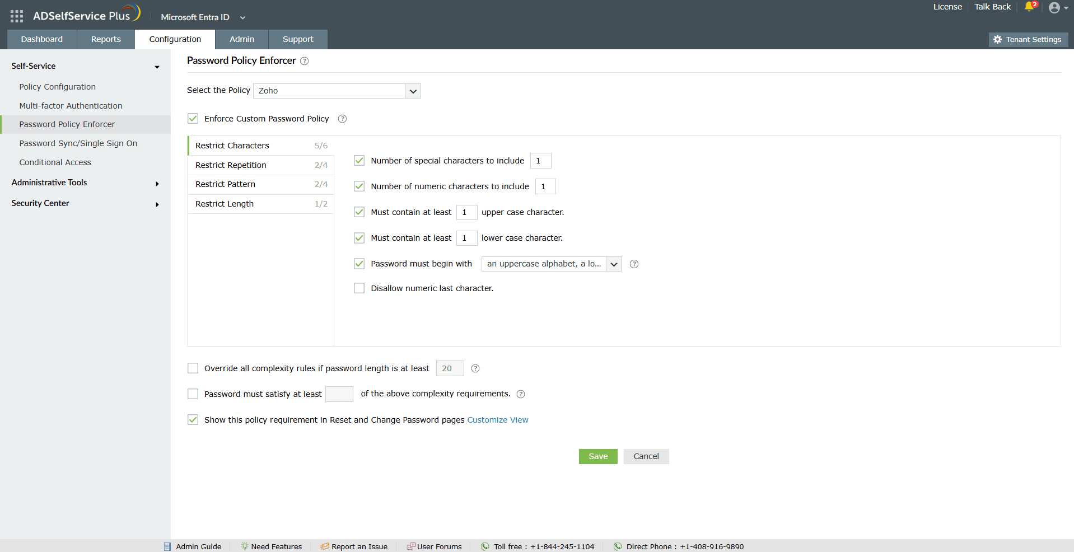Click the special characters count field
The height and width of the screenshot is (552, 1074).
click(541, 161)
